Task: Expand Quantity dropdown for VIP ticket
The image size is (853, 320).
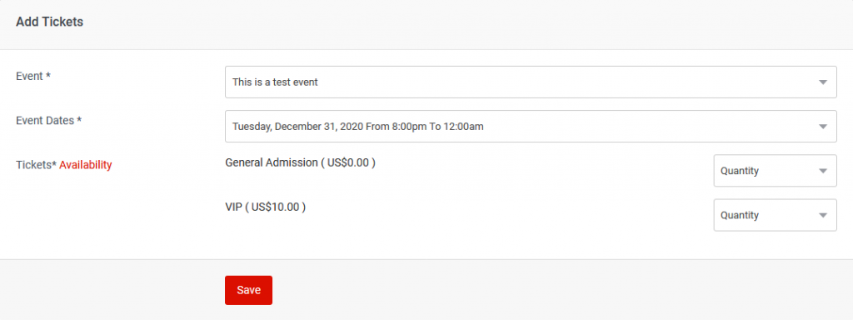Action: coord(776,215)
